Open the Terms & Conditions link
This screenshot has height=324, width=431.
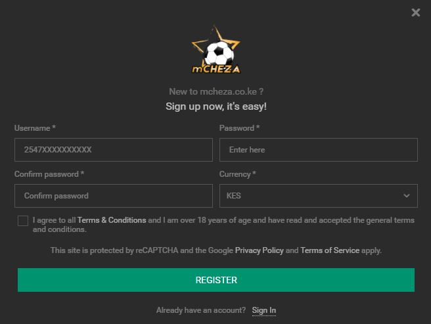click(112, 220)
